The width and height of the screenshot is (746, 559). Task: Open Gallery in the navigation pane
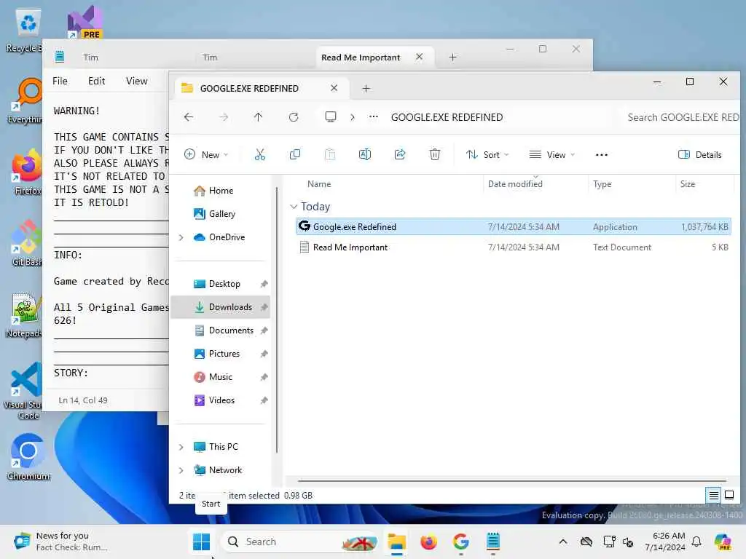pos(215,214)
